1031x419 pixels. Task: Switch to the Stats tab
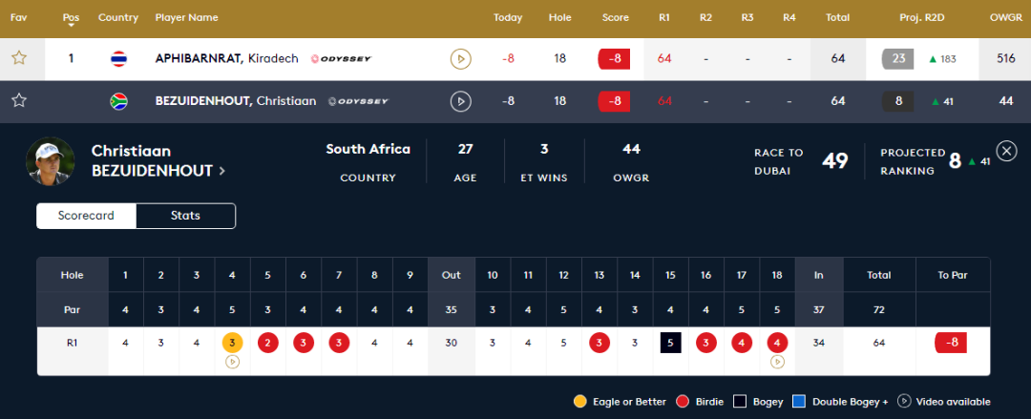[185, 216]
